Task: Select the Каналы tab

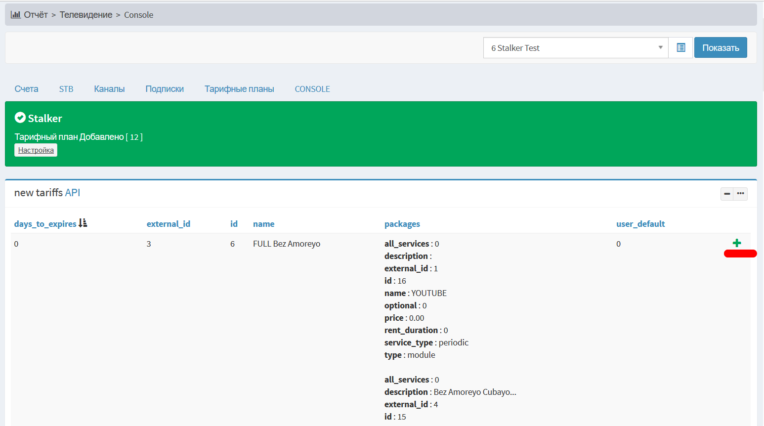Action: click(x=109, y=89)
